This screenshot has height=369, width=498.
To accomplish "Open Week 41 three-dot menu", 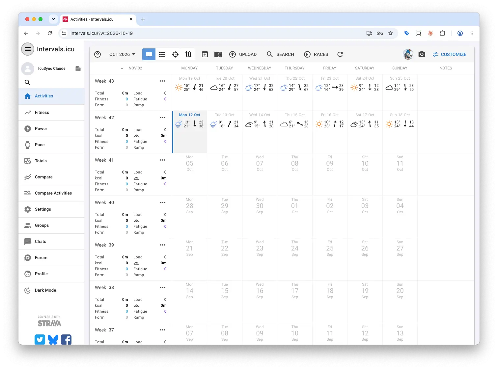I will [163, 160].
